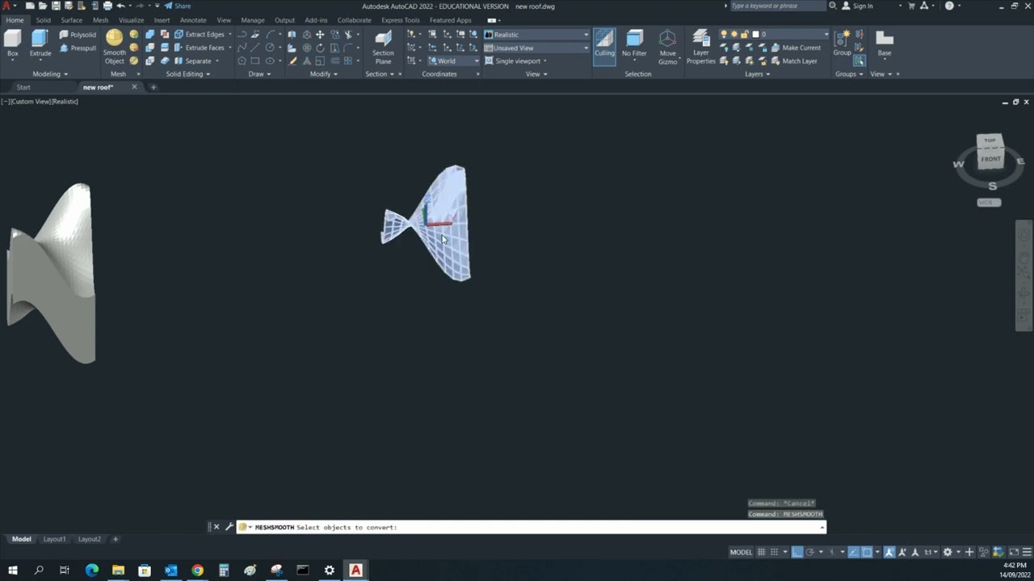Image resolution: width=1034 pixels, height=581 pixels.
Task: Click the Undo arrow icon
Action: (x=120, y=6)
